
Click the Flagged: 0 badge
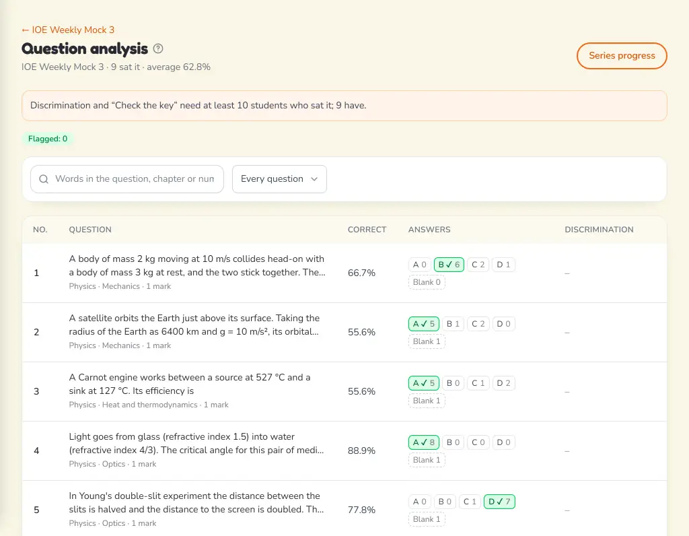(48, 139)
